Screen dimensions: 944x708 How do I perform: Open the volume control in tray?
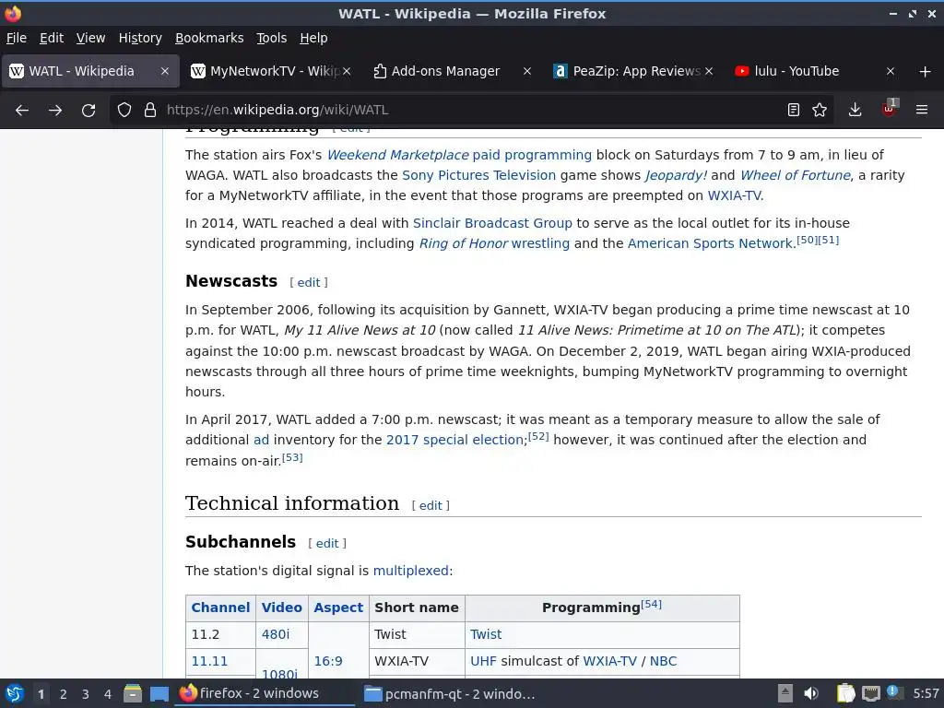[811, 693]
